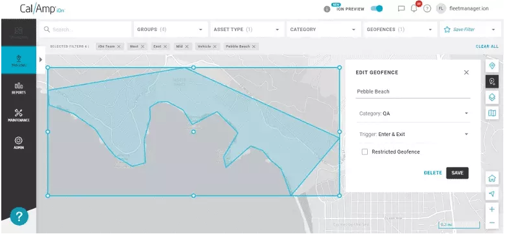Expand the Groups filter dropdown
This screenshot has height=234, width=505.
coord(170,30)
